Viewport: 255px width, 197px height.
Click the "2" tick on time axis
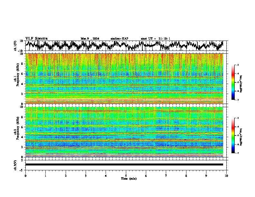coord(66,176)
